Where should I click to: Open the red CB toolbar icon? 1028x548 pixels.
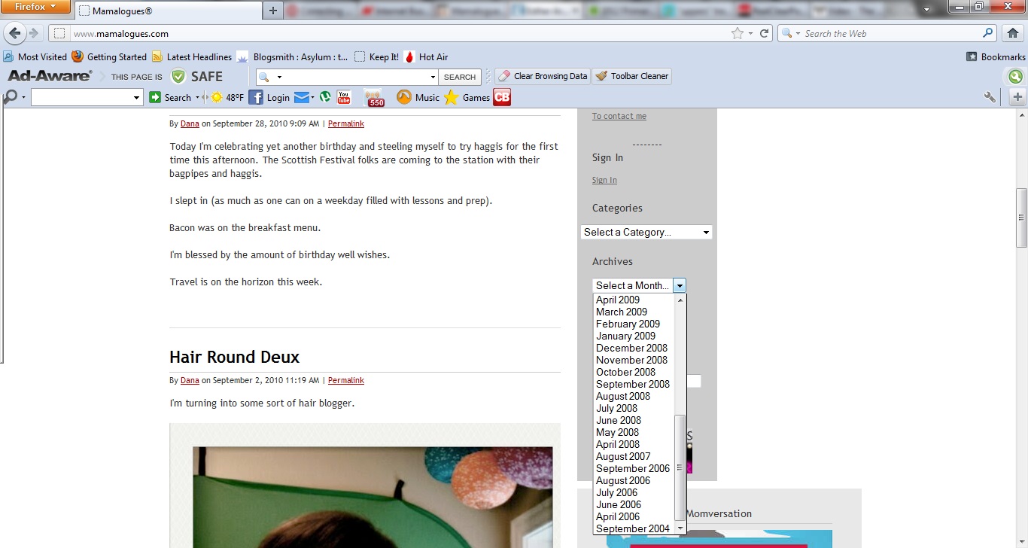(501, 97)
